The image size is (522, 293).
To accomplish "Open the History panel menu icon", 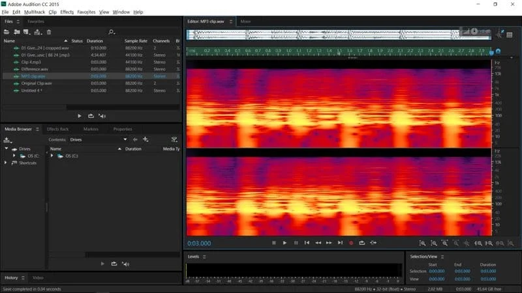I will [23, 277].
